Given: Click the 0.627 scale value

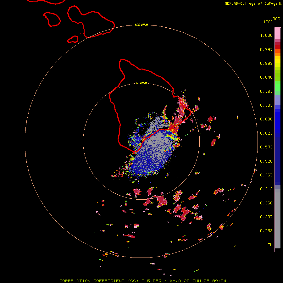Looking at the screenshot, I should tap(266, 133).
